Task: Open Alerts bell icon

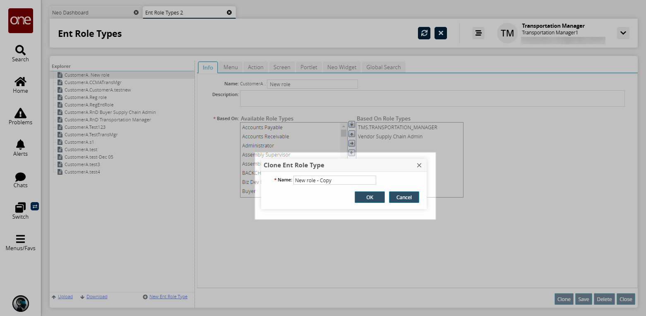Action: pyautogui.click(x=20, y=145)
